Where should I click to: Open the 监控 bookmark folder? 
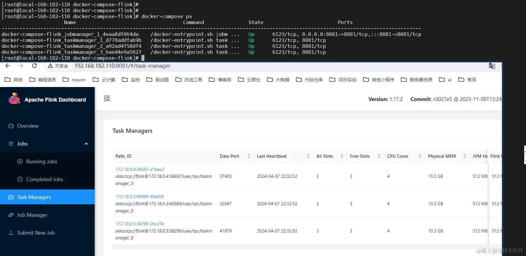(131, 80)
